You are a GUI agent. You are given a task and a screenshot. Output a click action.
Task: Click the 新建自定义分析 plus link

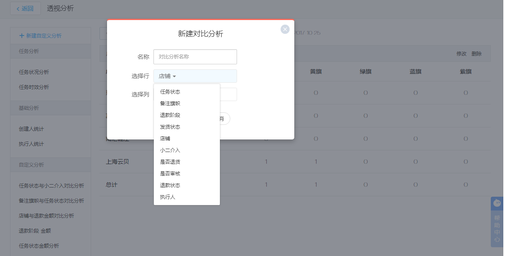41,36
